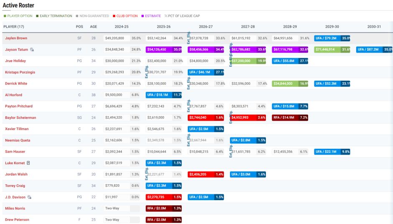Click the icon beside Jayson Tatum's name
393x224 pixels.
pos(32,50)
